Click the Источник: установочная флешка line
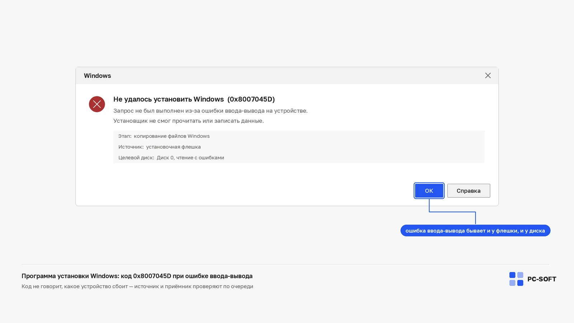The image size is (574, 323). point(160,147)
